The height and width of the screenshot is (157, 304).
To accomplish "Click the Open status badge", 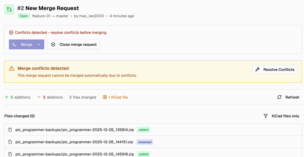I will tap(24, 16).
